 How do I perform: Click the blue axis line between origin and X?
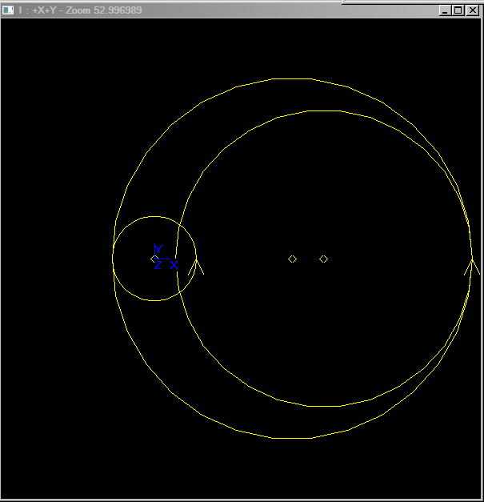[164, 259]
